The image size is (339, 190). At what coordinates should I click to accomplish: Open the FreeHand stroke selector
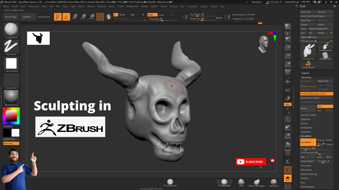tap(11, 47)
